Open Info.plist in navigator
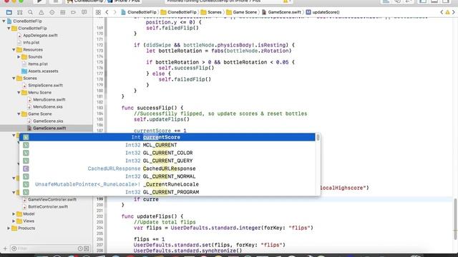The height and width of the screenshot is (257, 458). (31, 43)
